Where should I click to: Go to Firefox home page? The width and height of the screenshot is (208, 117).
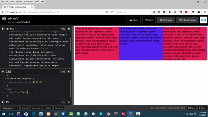pos(175,12)
